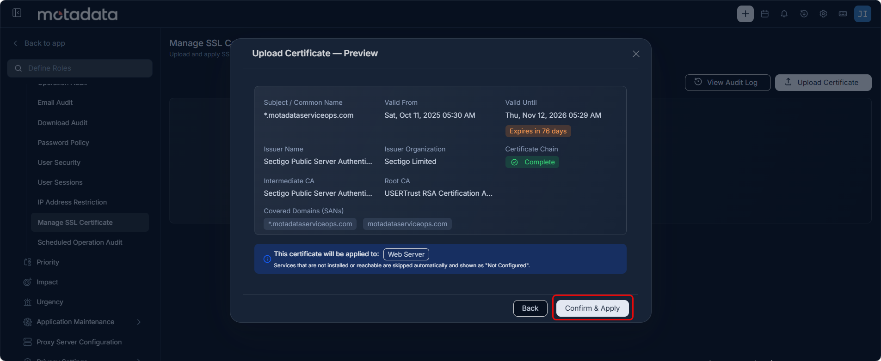
Task: Click the Impact sidebar icon
Action: coord(28,282)
